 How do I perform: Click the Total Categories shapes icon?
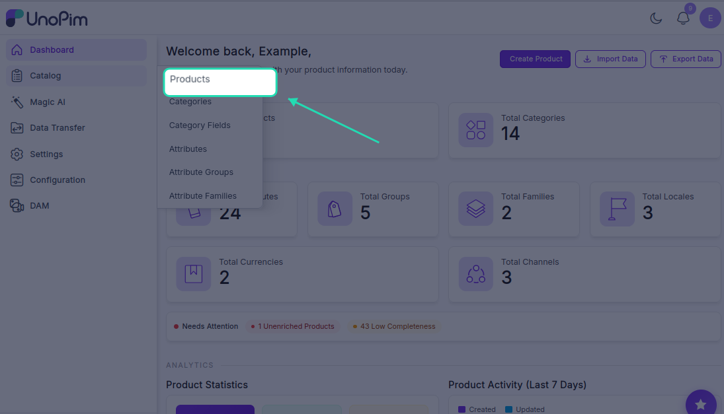(475, 130)
